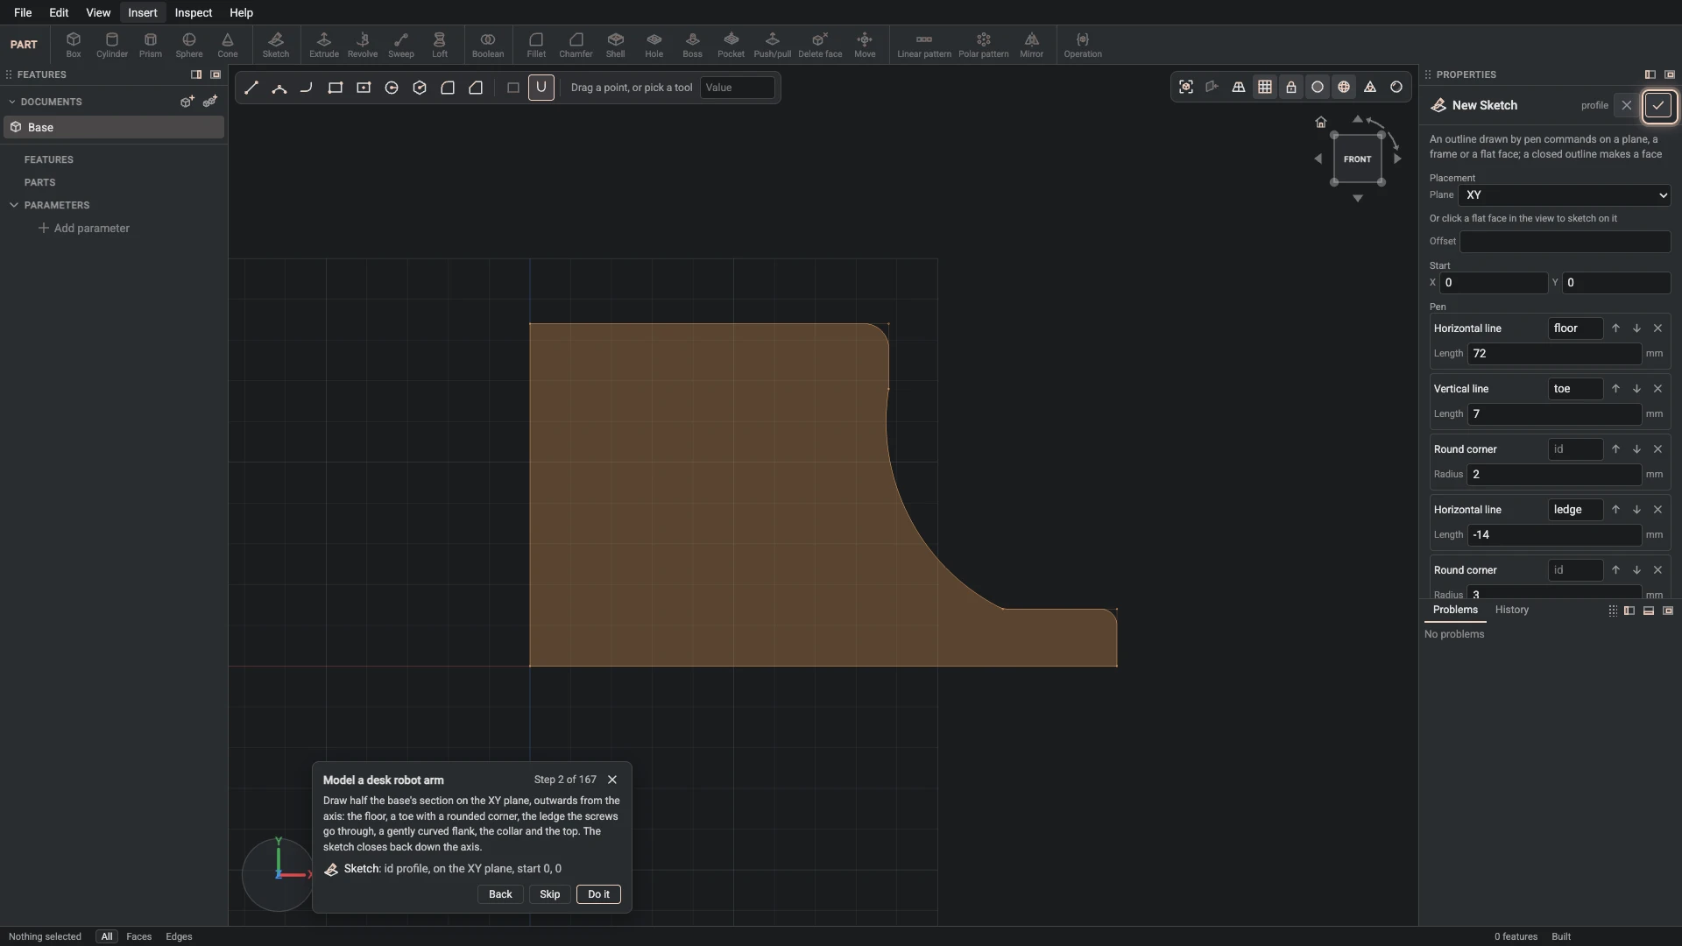
Task: Open the Boolean operation tool
Action: (488, 45)
